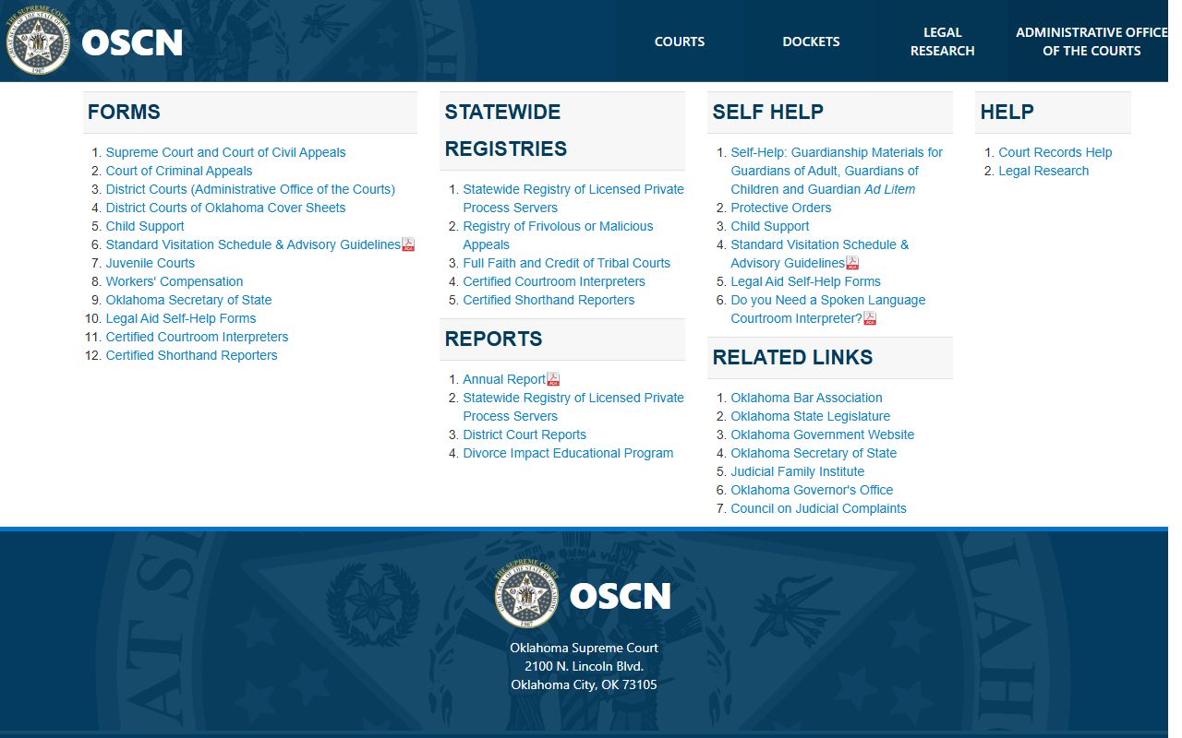Click PDF icon beside Annual Report

[553, 379]
